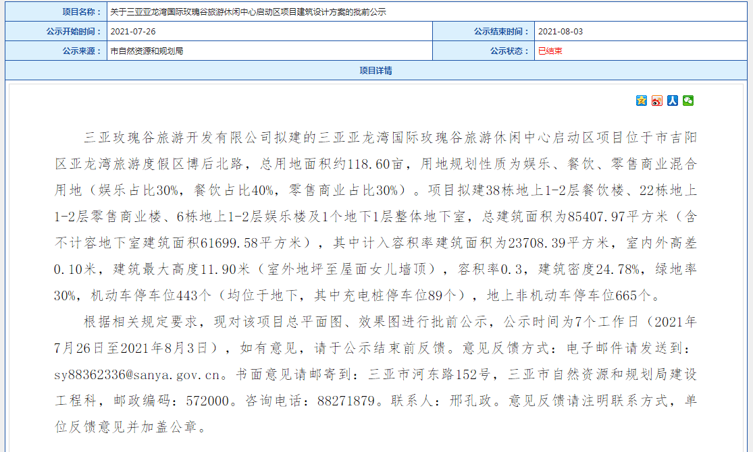Share this notice through the WeChat icon
This screenshot has height=452, width=753.
point(688,101)
